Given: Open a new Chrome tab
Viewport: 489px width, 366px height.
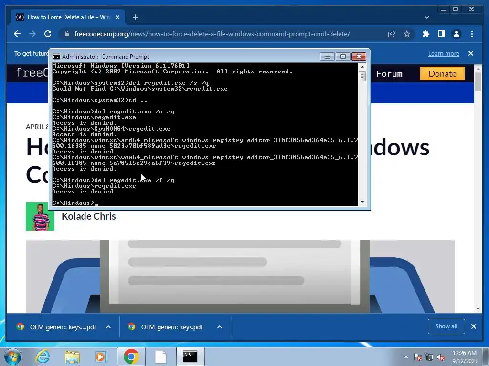Looking at the screenshot, I should click(135, 17).
